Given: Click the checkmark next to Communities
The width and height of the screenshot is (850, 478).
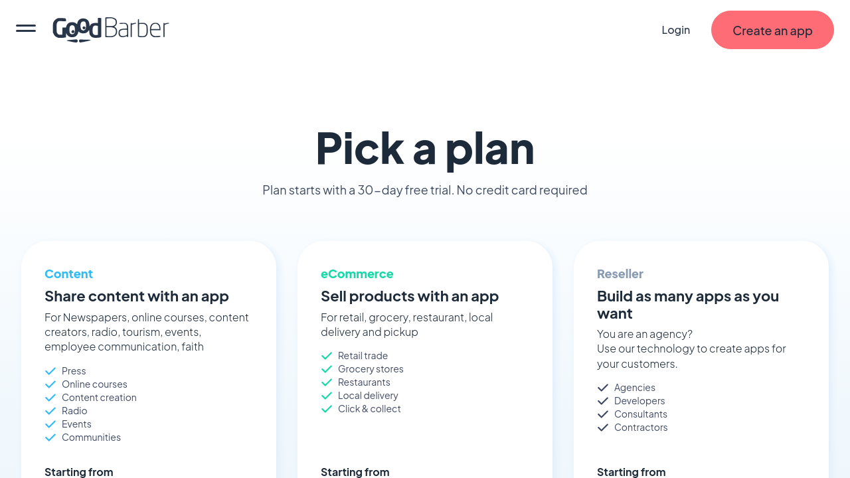Looking at the screenshot, I should point(50,438).
